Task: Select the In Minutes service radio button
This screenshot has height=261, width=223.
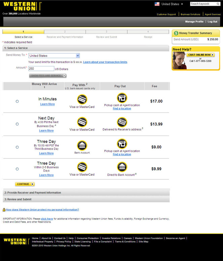Action: (x=17, y=101)
